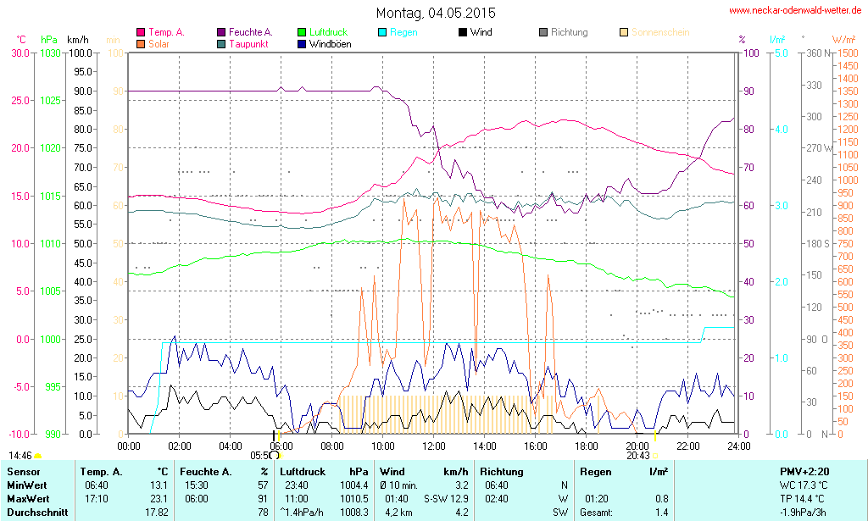The height and width of the screenshot is (521, 868).
Task: Click the Sensor column header in the table
Action: (23, 471)
